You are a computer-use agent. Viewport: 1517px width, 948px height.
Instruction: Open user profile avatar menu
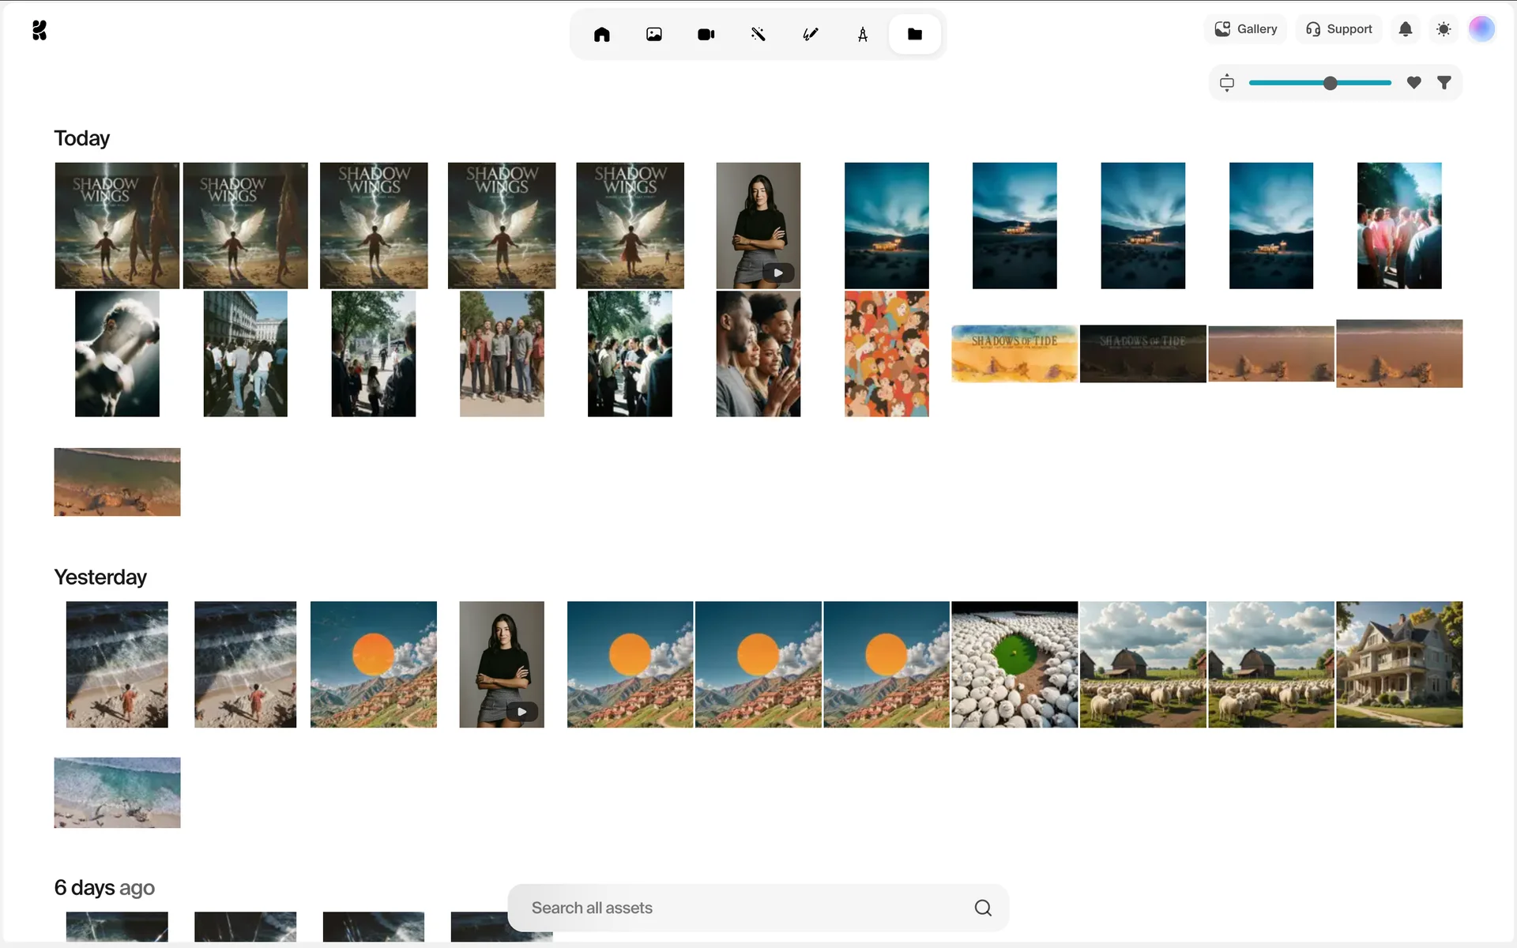coord(1481,29)
